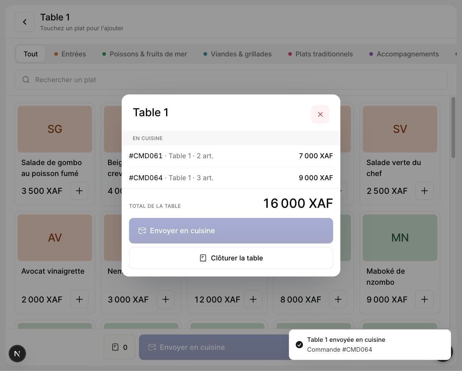This screenshot has width=462, height=371.
Task: Click the dialog's Envoyer en cuisine button
Action: coord(231,231)
